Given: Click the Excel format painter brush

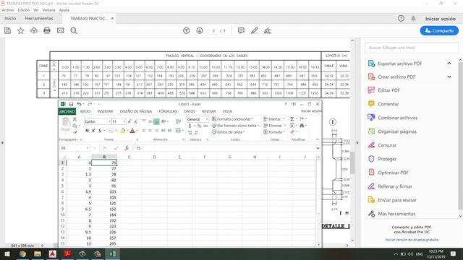Looking at the screenshot, I should tap(75, 132).
